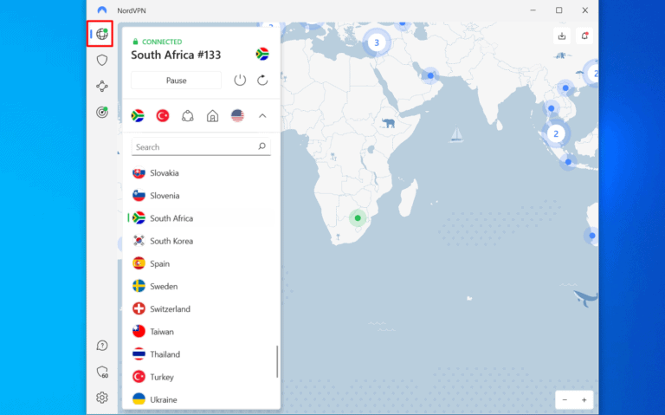Select the Turkey recent flag shortcut
Image resolution: width=665 pixels, height=415 pixels.
[163, 116]
